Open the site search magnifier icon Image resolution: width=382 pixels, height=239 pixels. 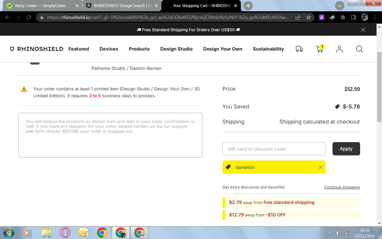point(359,49)
